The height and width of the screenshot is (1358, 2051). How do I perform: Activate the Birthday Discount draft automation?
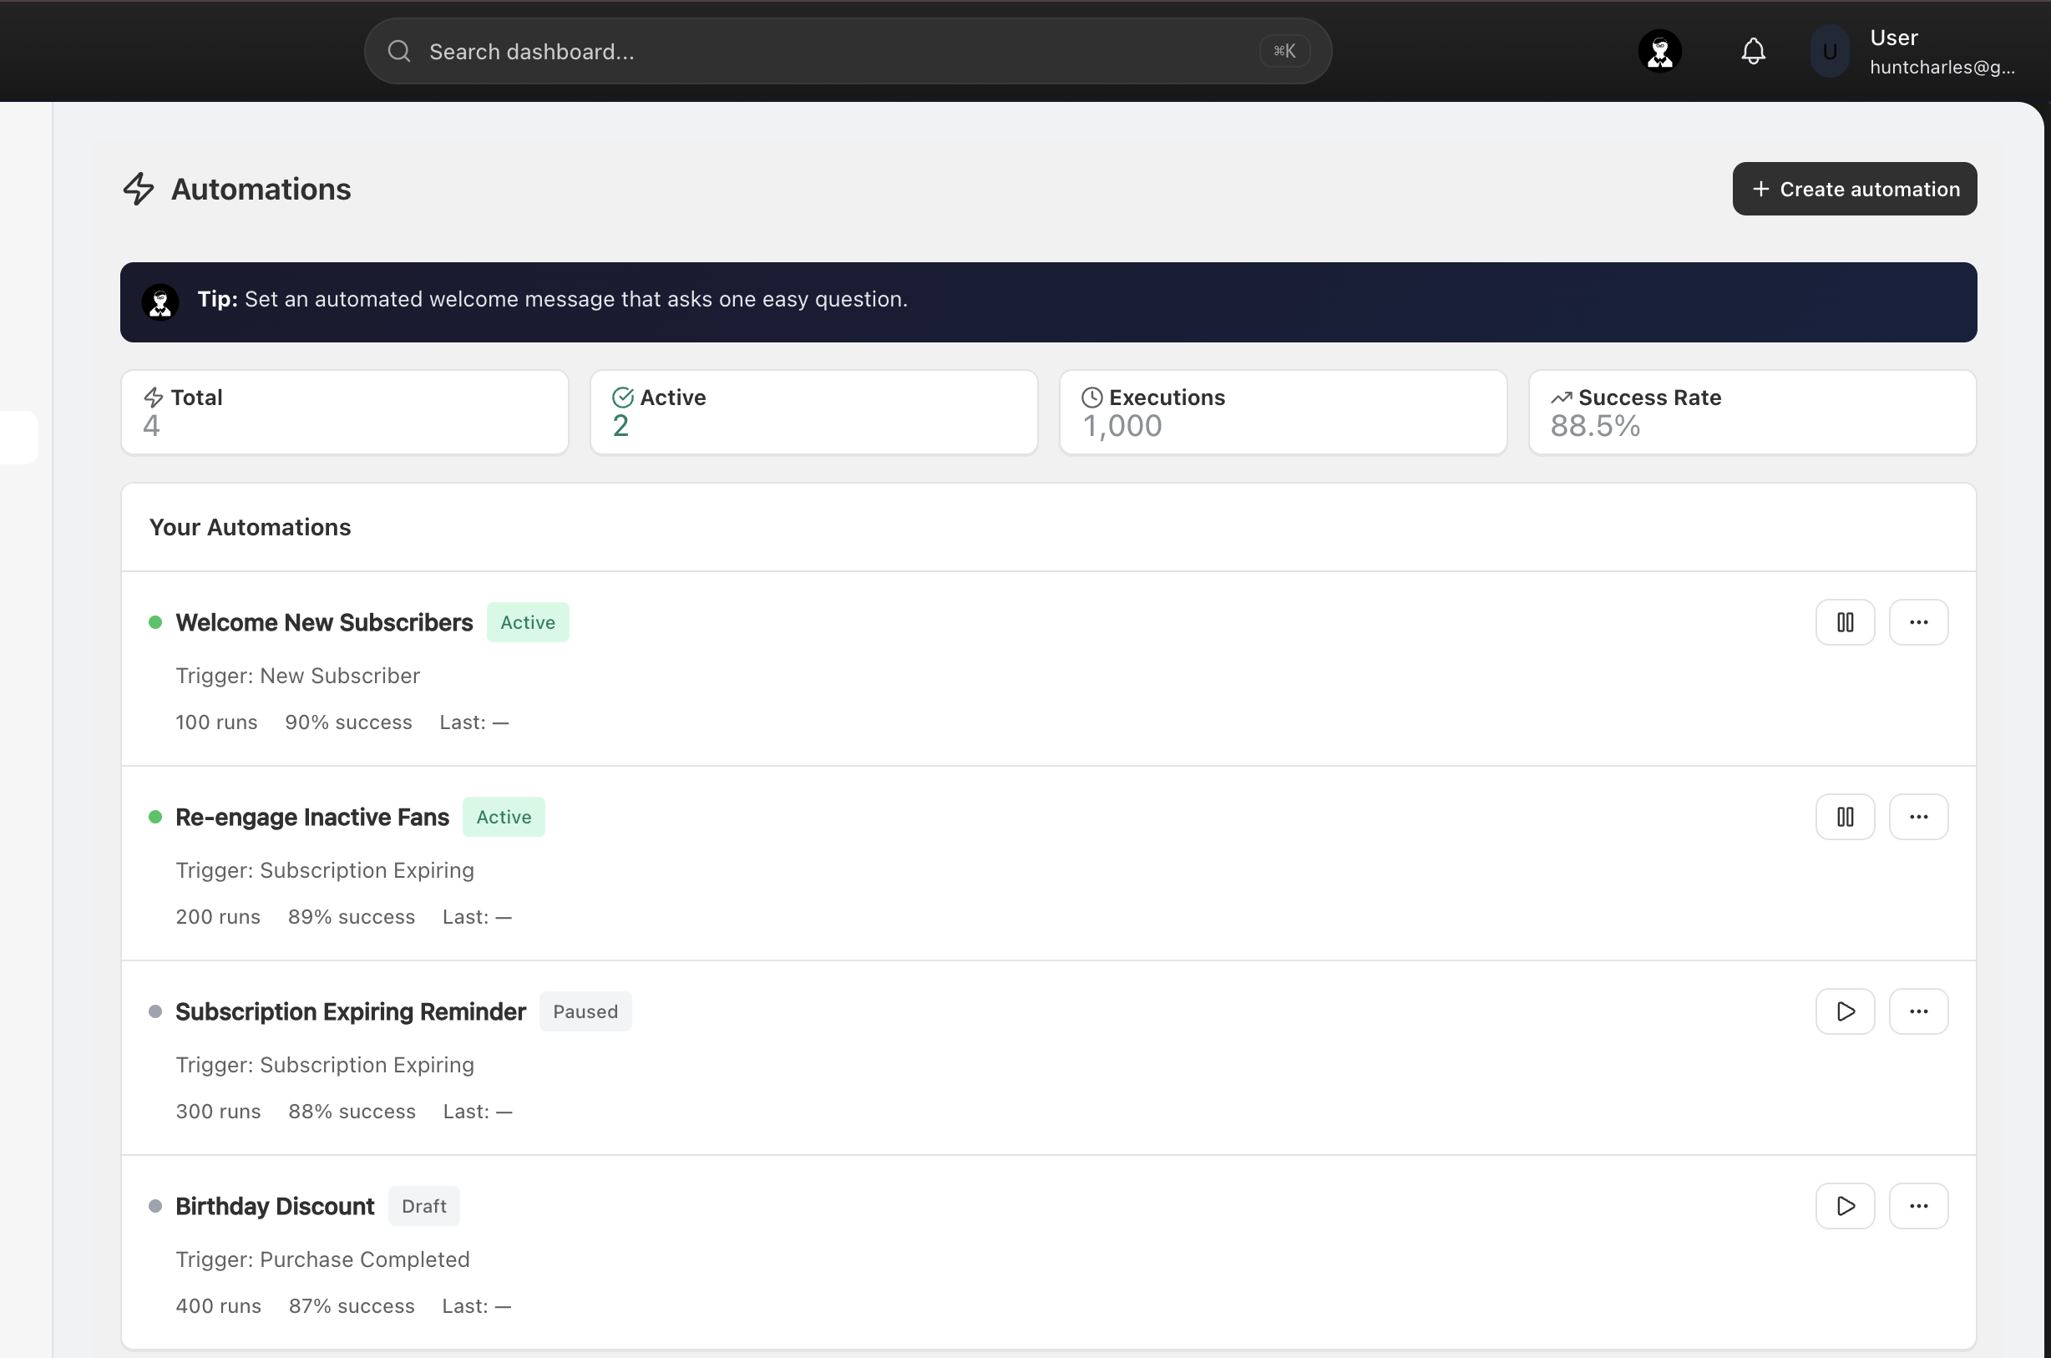tap(1844, 1205)
